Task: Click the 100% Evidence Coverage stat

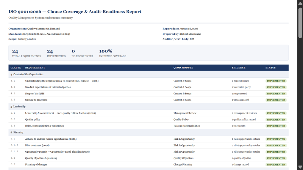Action: [x=112, y=53]
